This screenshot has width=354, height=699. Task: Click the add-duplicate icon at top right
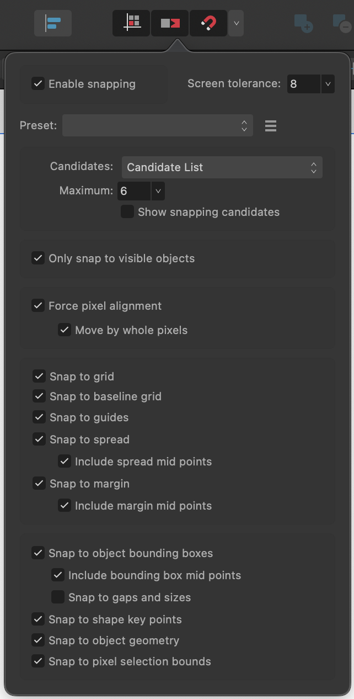pos(303,23)
